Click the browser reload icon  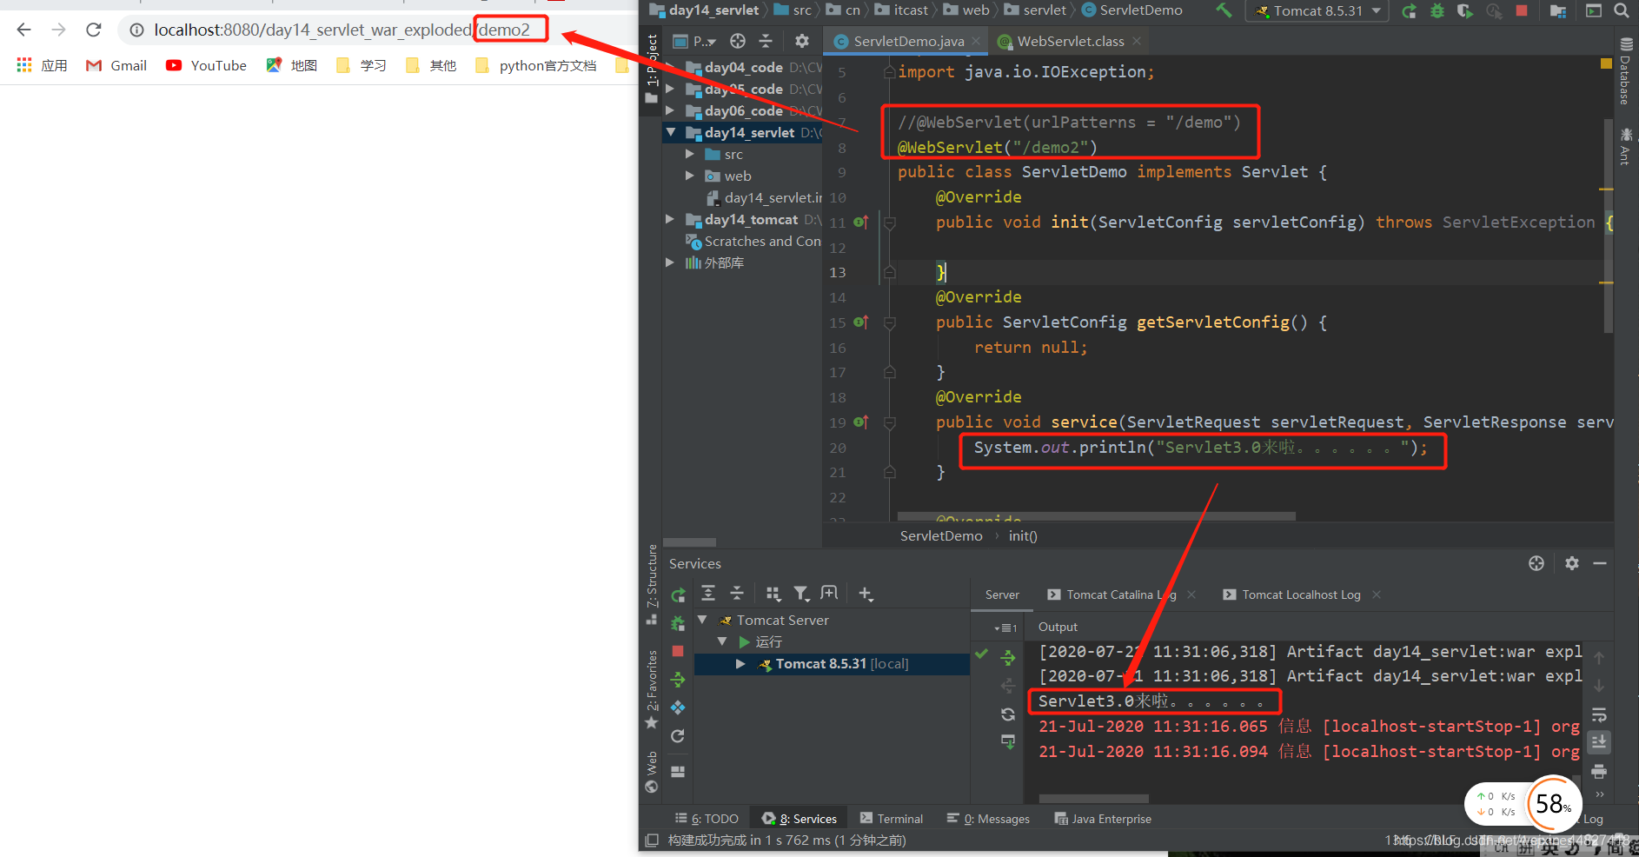94,30
